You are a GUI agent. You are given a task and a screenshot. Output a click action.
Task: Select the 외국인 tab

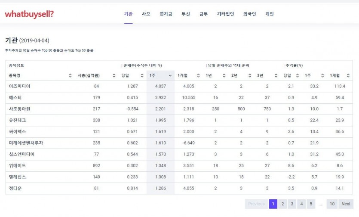(249, 14)
